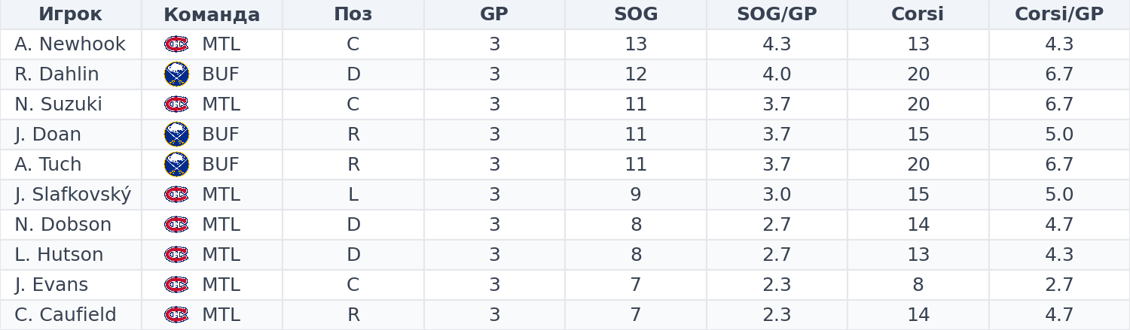This screenshot has width=1130, height=330.
Task: Sort by the Команда column header
Action: tap(212, 14)
